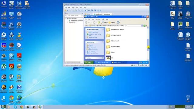Click the VMware Unity mode icon
This screenshot has width=194, height=109.
(95, 10)
